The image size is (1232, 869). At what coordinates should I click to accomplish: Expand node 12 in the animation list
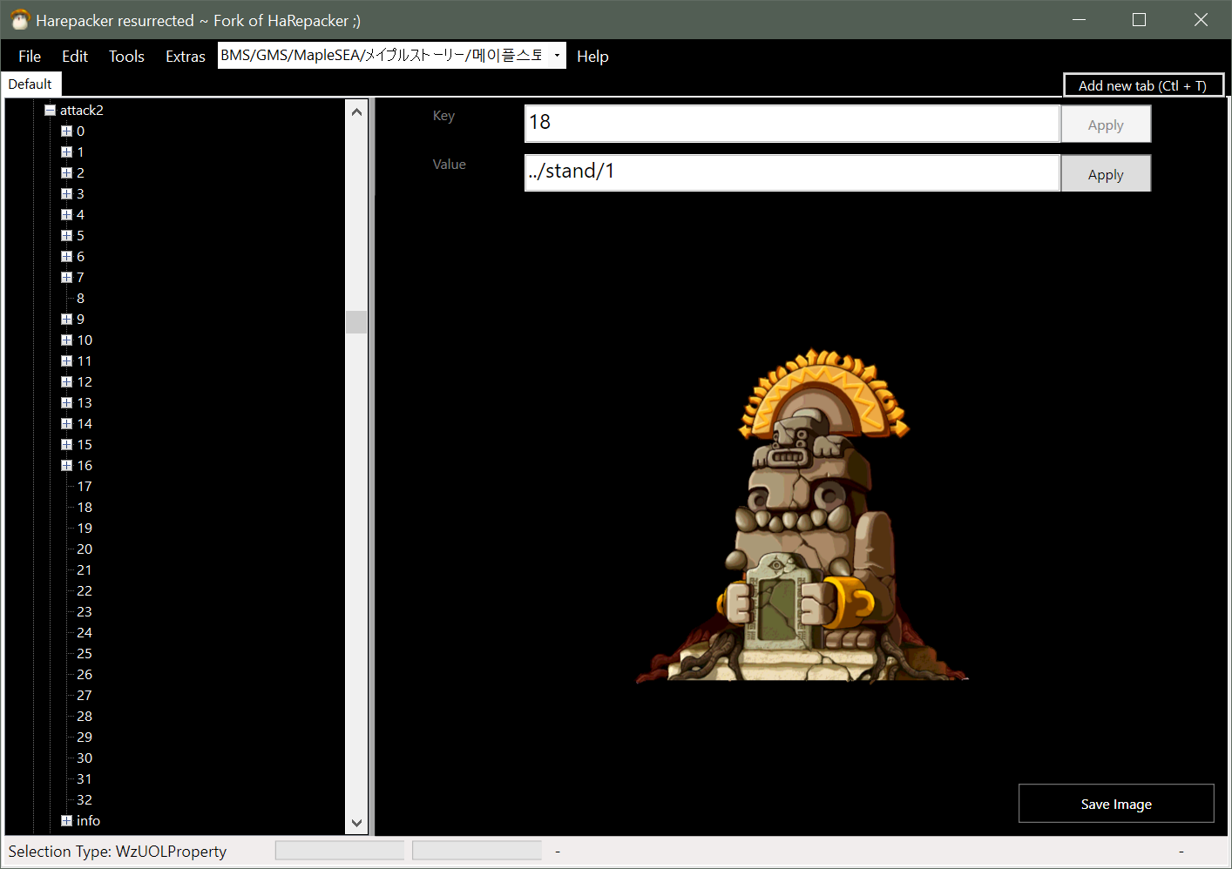click(x=66, y=381)
